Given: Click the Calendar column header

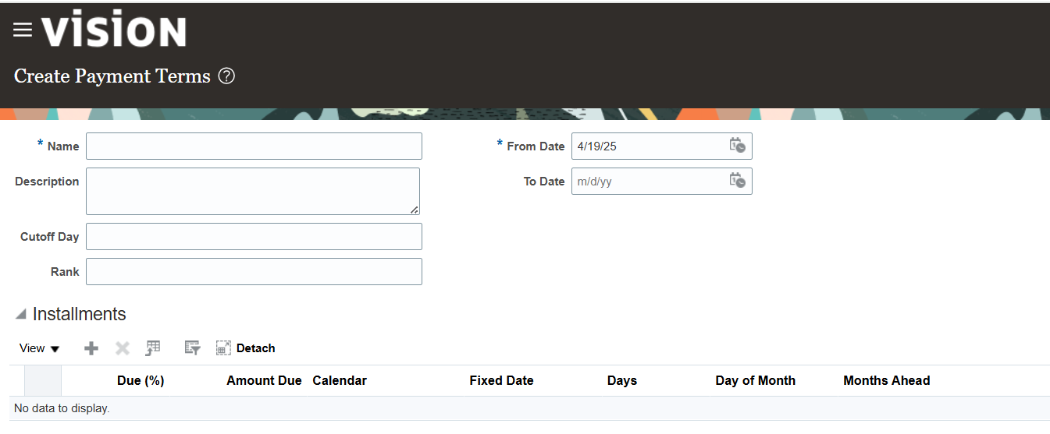Looking at the screenshot, I should click(x=340, y=380).
